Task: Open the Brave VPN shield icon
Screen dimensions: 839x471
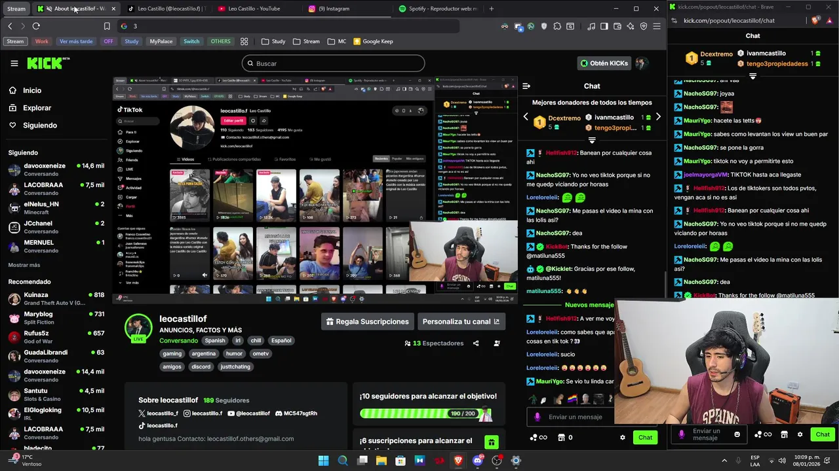Action: click(x=644, y=26)
